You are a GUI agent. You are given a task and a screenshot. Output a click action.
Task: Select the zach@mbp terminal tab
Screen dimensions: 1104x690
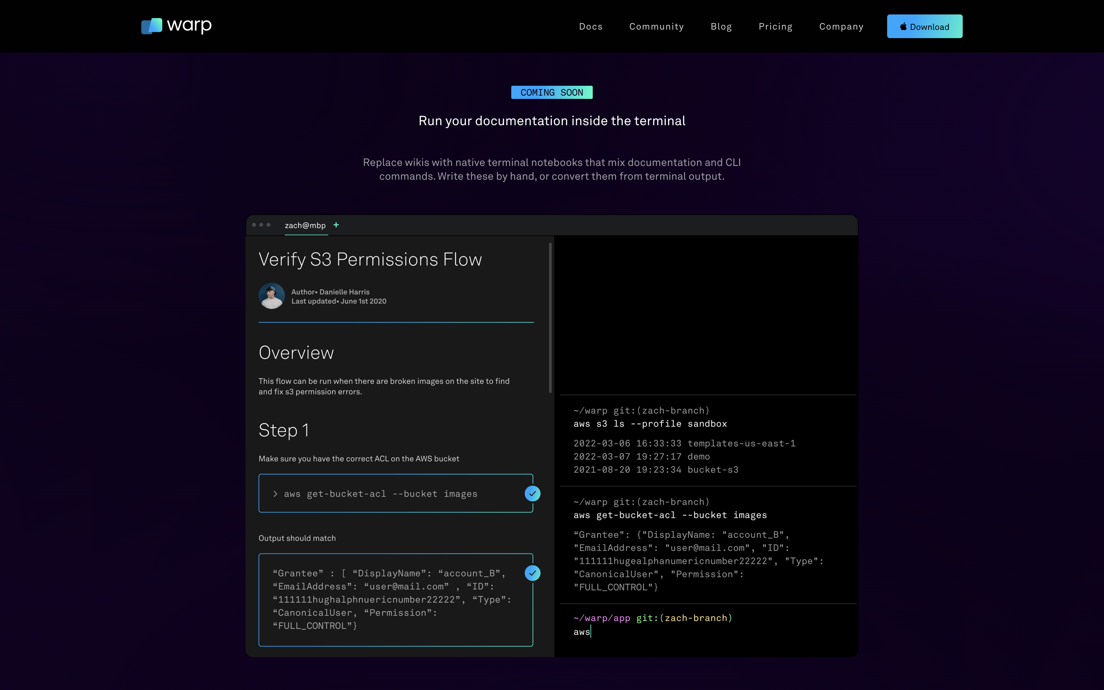click(x=305, y=225)
